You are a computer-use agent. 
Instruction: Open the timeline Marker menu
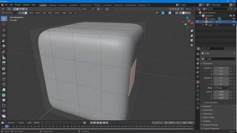[x=36, y=123]
